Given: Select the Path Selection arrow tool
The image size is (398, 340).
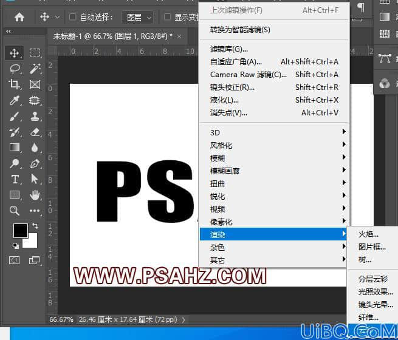Looking at the screenshot, I should click(x=34, y=179).
